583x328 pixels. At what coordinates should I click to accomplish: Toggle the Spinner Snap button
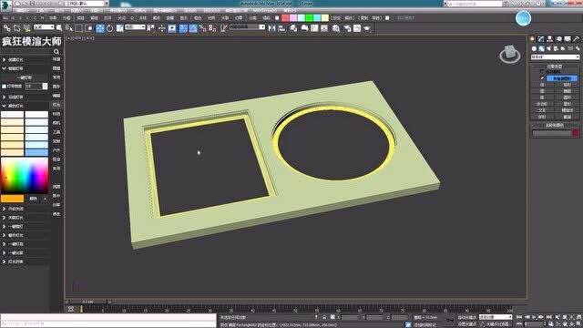pos(212,28)
